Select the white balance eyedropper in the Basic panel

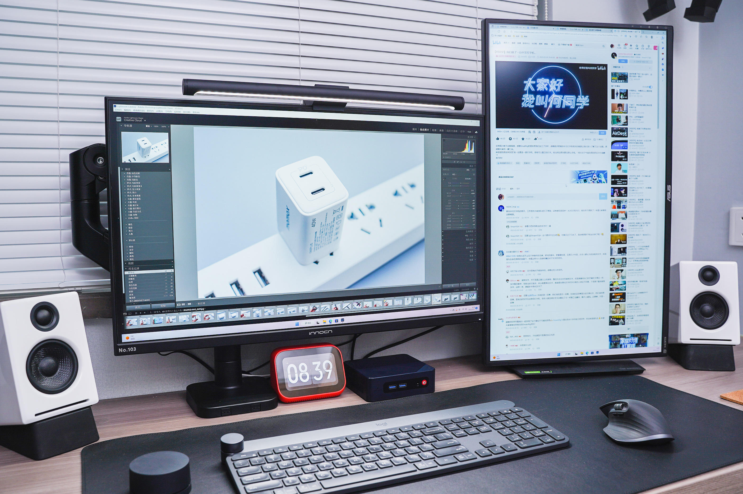coord(444,179)
